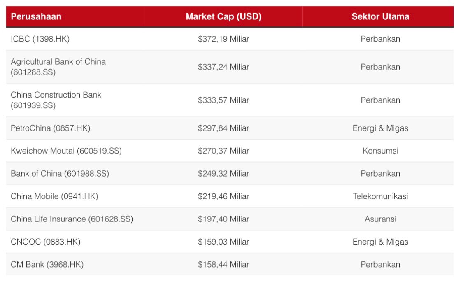Click the $158,44 Miliar market cap value
This screenshot has width=463, height=282.
[x=223, y=264]
